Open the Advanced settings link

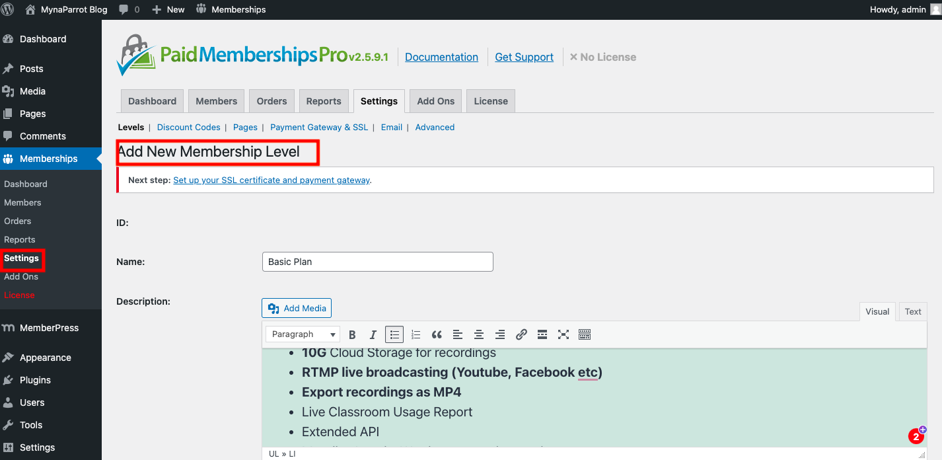(x=435, y=127)
